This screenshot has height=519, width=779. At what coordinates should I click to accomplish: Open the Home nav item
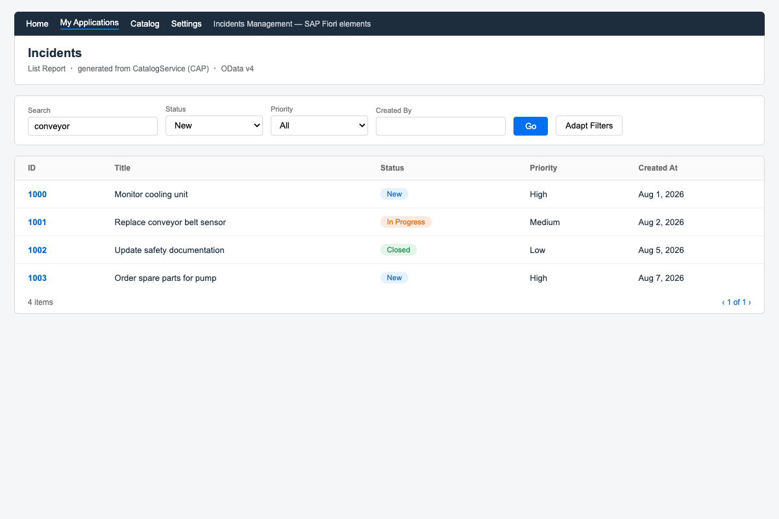37,23
